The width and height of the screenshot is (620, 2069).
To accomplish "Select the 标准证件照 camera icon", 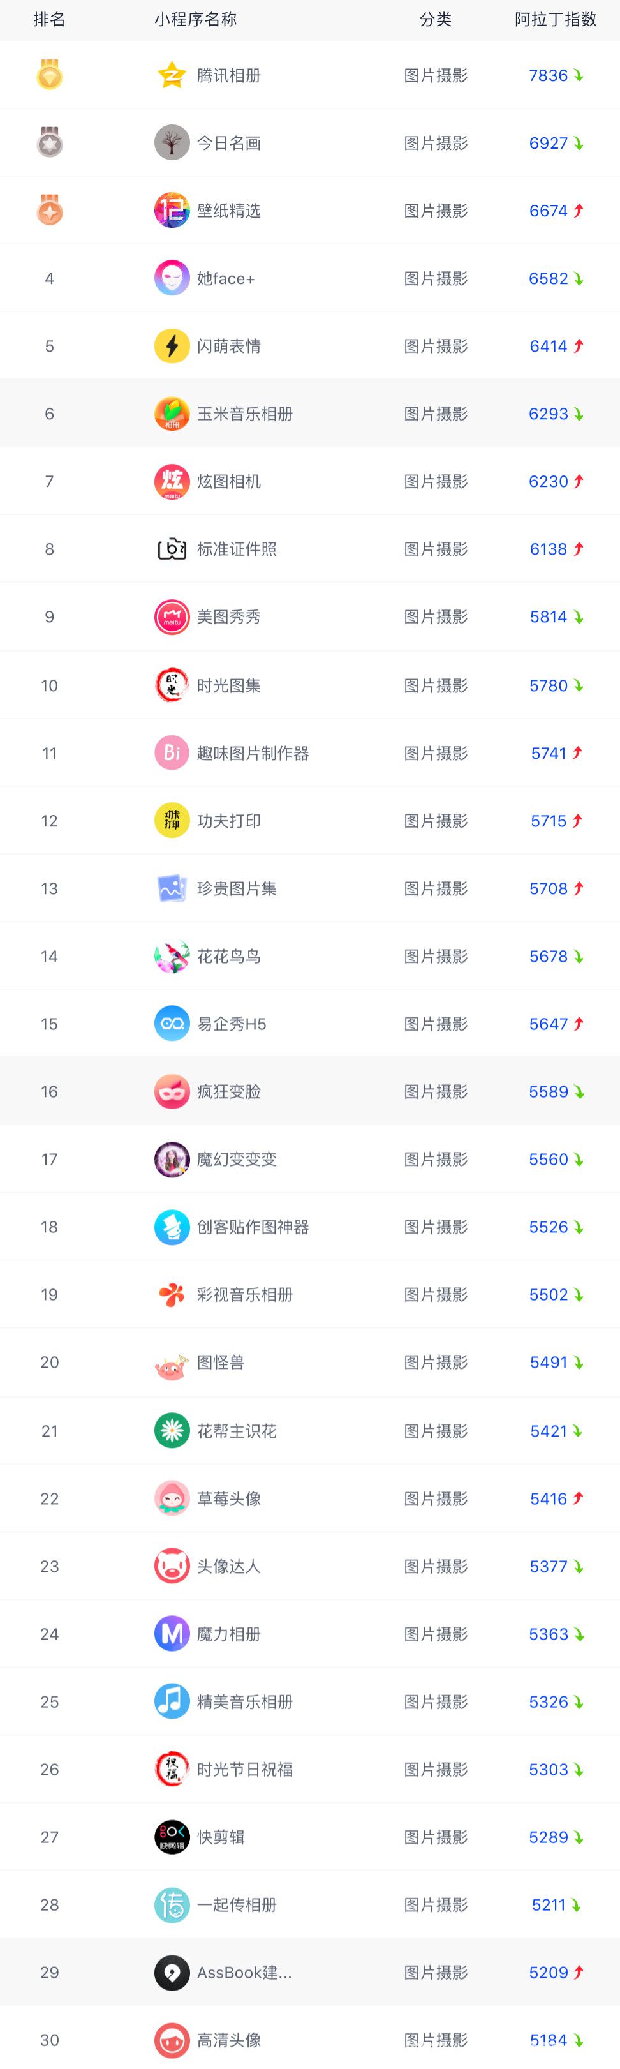I will 172,549.
